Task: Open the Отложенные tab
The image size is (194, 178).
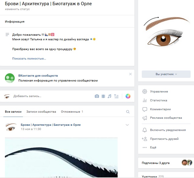Action: click(x=72, y=112)
